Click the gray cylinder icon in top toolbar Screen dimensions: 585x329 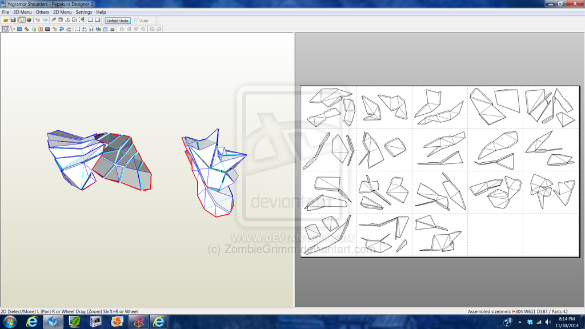pos(61,20)
